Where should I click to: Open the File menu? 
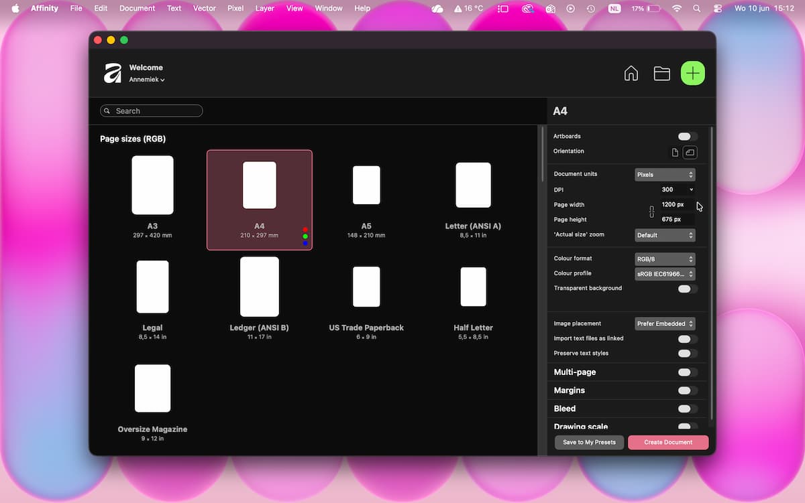pyautogui.click(x=76, y=9)
